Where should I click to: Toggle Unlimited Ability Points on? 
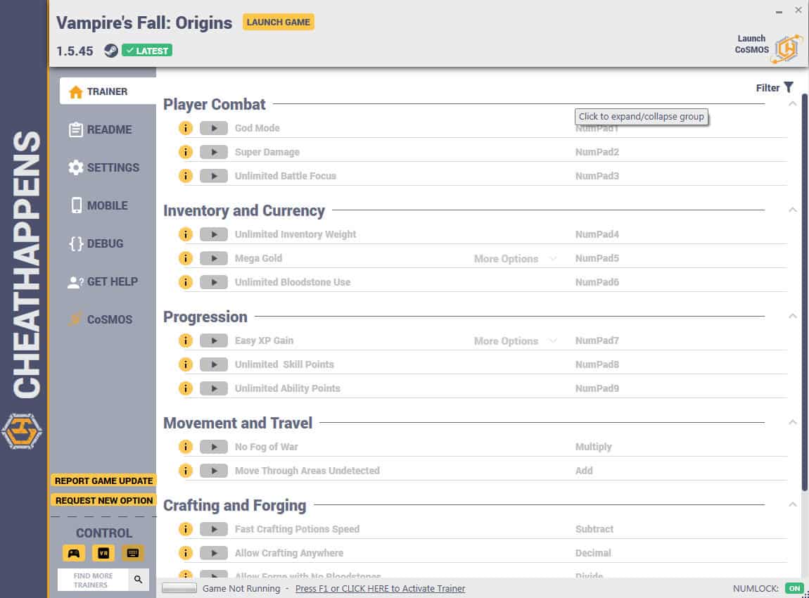[214, 388]
